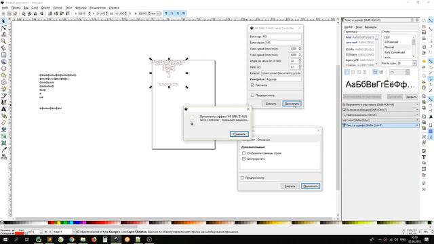Toggle the centering checkbox
This screenshot has height=244, width=434.
[243, 159]
